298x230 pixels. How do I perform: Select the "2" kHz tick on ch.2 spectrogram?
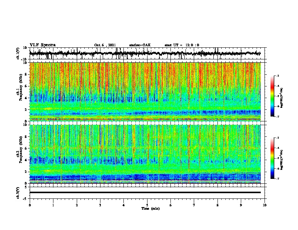tap(26, 172)
